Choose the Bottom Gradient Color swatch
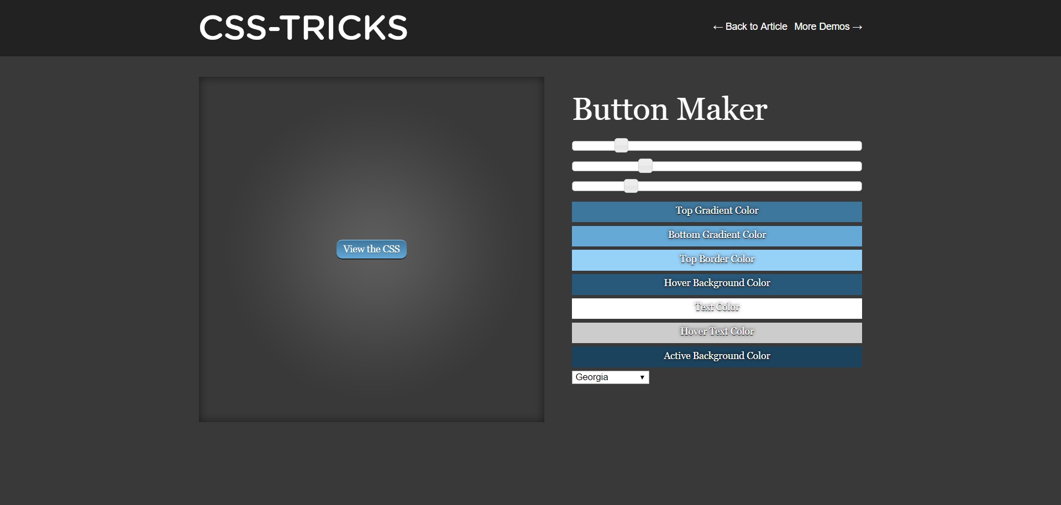Screen dimensions: 1061x505 (717, 236)
